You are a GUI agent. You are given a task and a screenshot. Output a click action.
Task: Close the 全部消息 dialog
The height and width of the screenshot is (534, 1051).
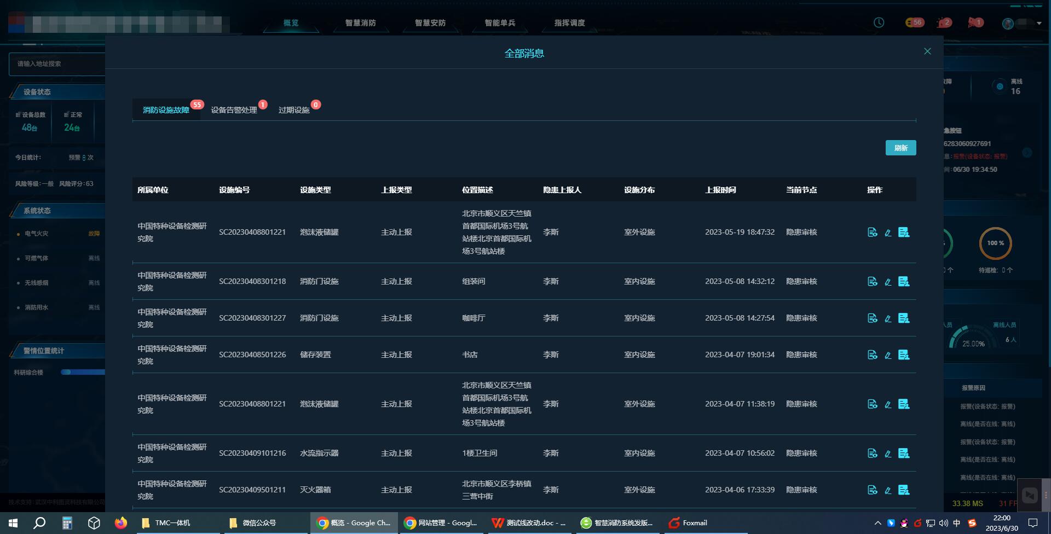927,51
